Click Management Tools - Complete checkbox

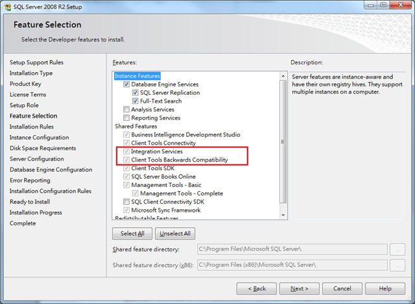pyautogui.click(x=135, y=194)
